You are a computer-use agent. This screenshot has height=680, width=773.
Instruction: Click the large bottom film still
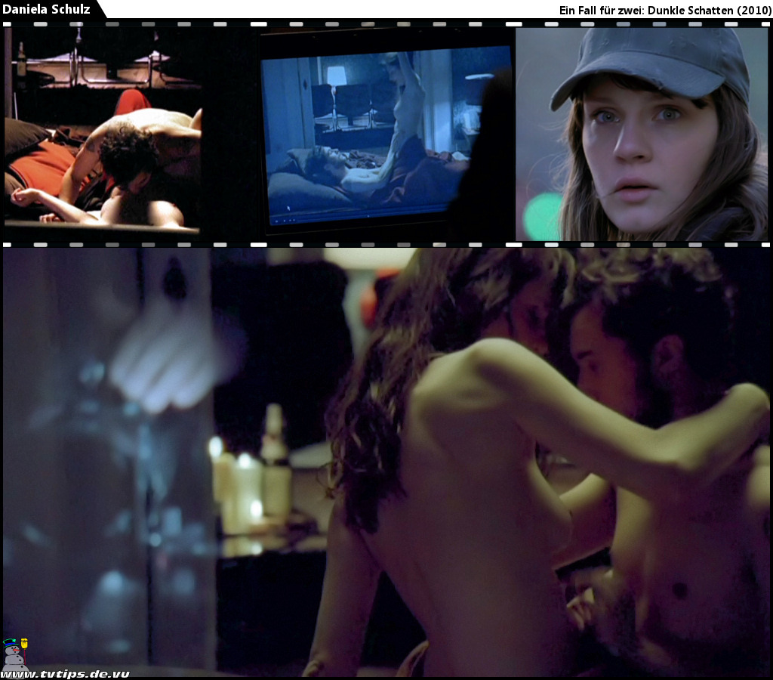386,461
